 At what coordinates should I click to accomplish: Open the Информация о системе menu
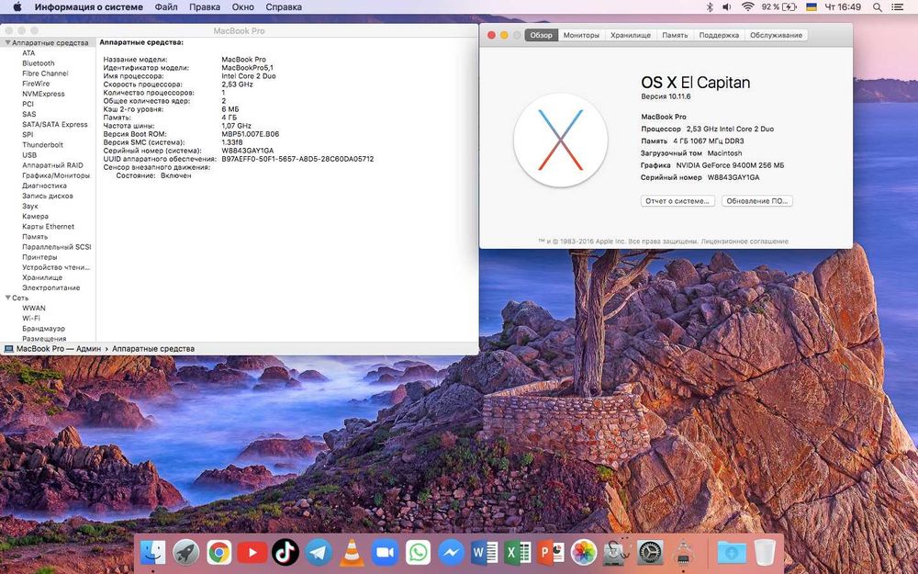pyautogui.click(x=89, y=7)
